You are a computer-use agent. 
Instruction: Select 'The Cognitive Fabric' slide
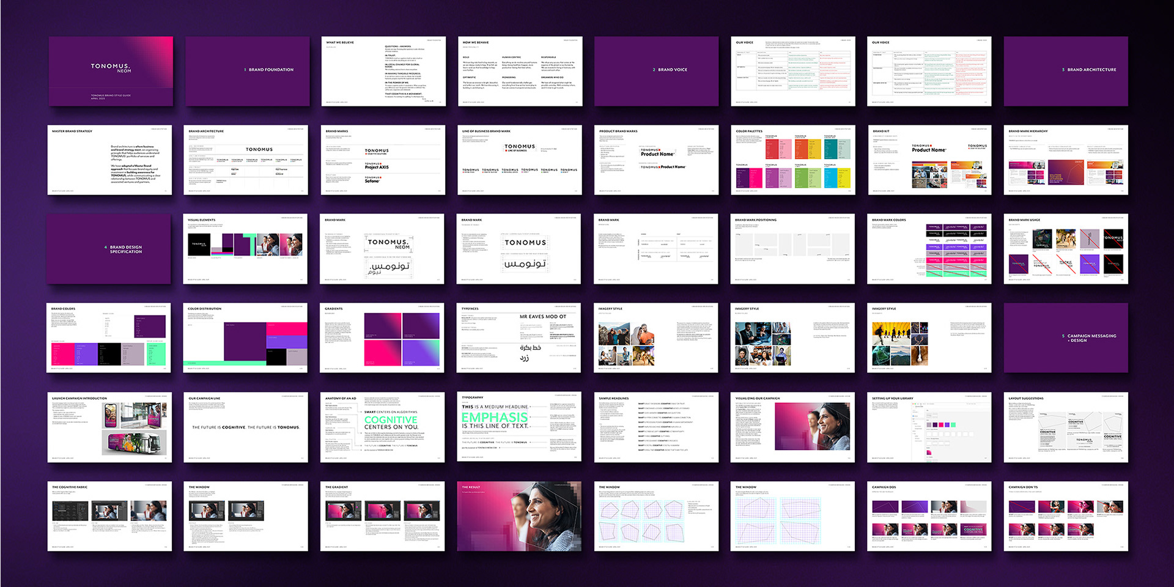point(109,516)
